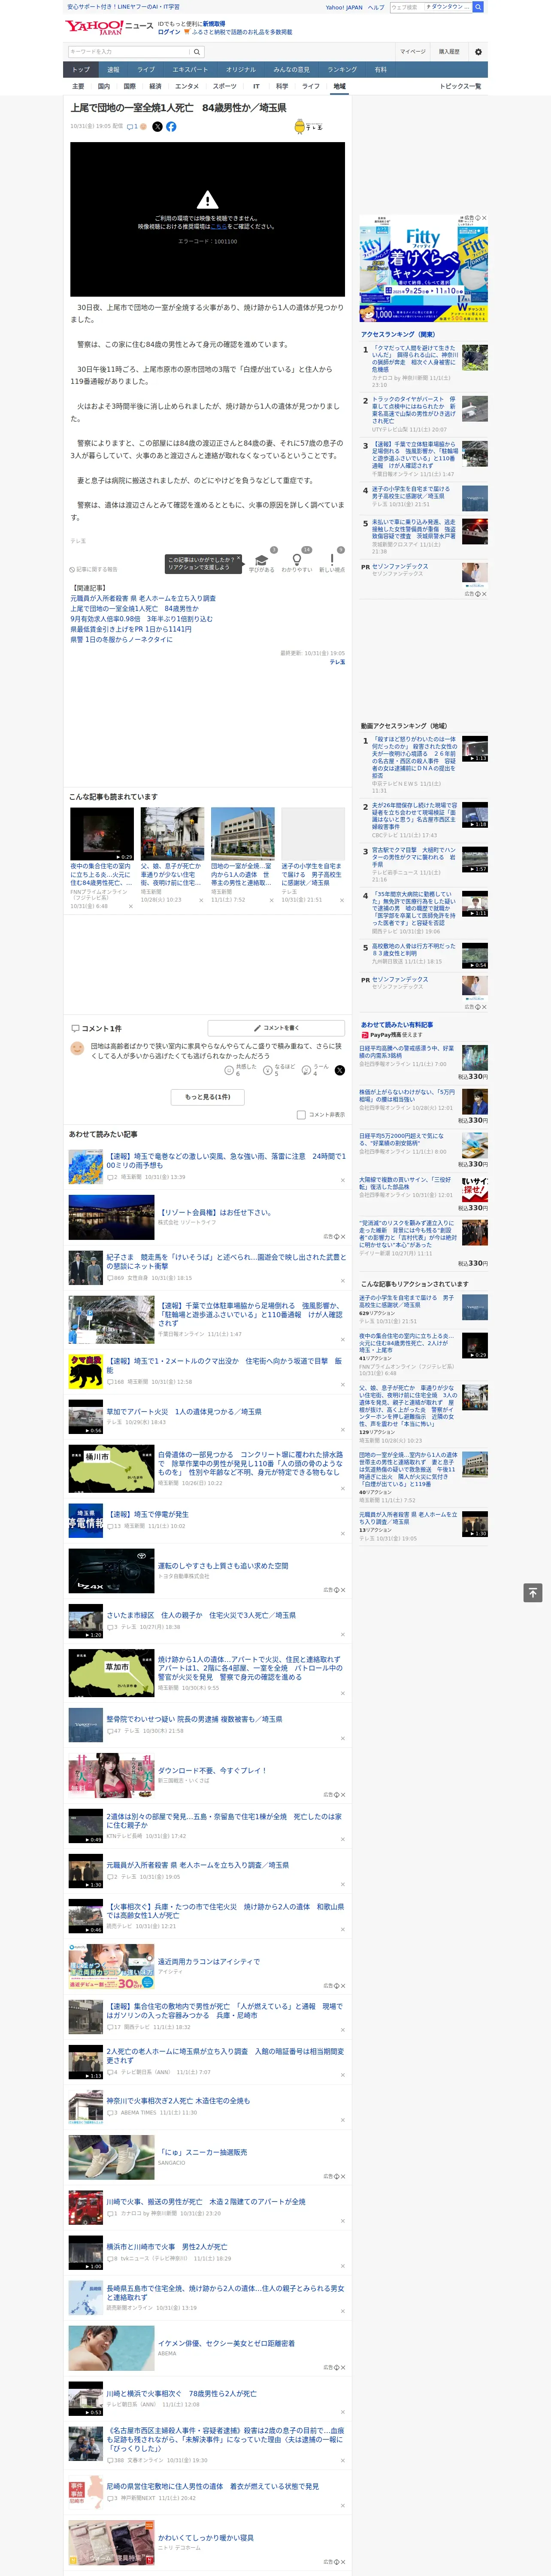
Task: Click the 共感した smiley reaction on comment
Action: point(229,1070)
